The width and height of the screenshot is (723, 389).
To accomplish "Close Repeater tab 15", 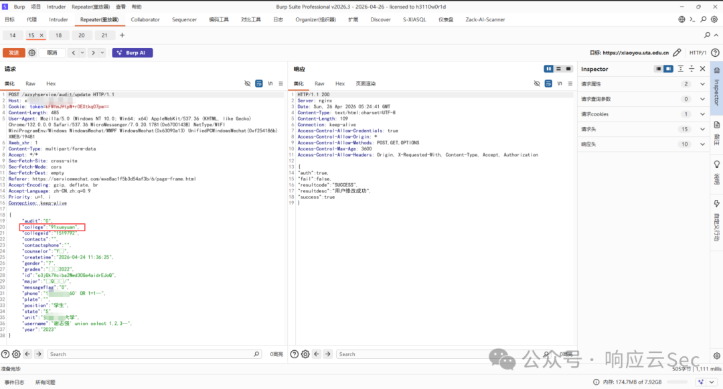I will [42, 35].
